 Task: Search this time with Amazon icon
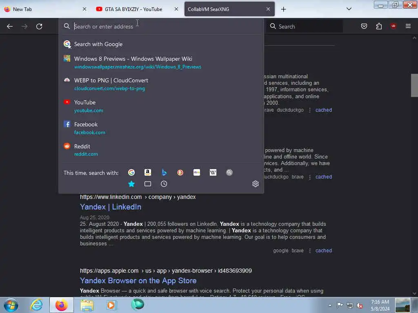148,172
